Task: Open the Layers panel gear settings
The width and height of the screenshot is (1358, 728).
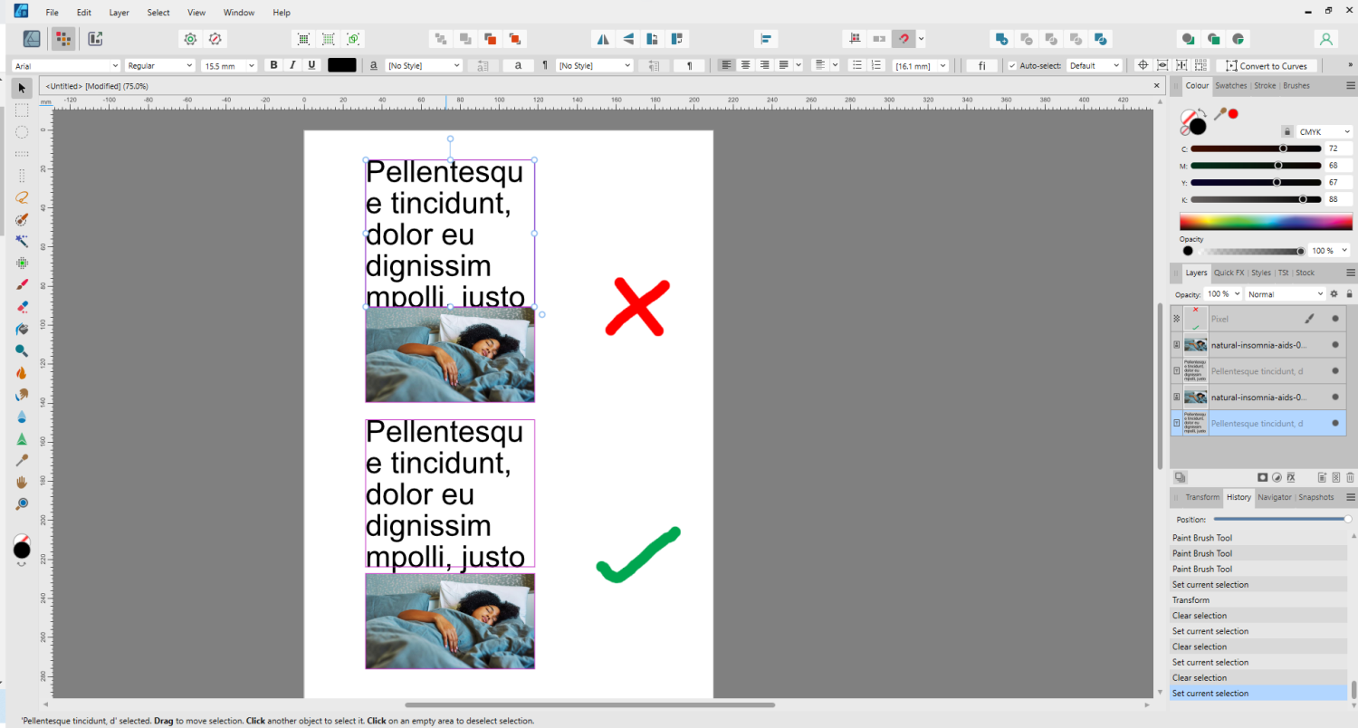Action: [x=1334, y=294]
